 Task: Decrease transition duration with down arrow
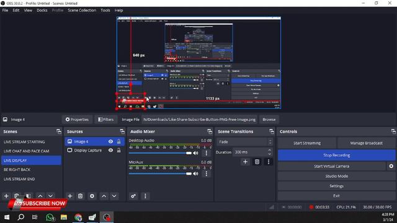[x=269, y=154]
